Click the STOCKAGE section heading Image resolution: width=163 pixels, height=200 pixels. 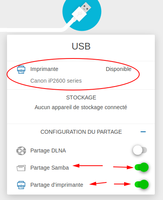point(81,97)
